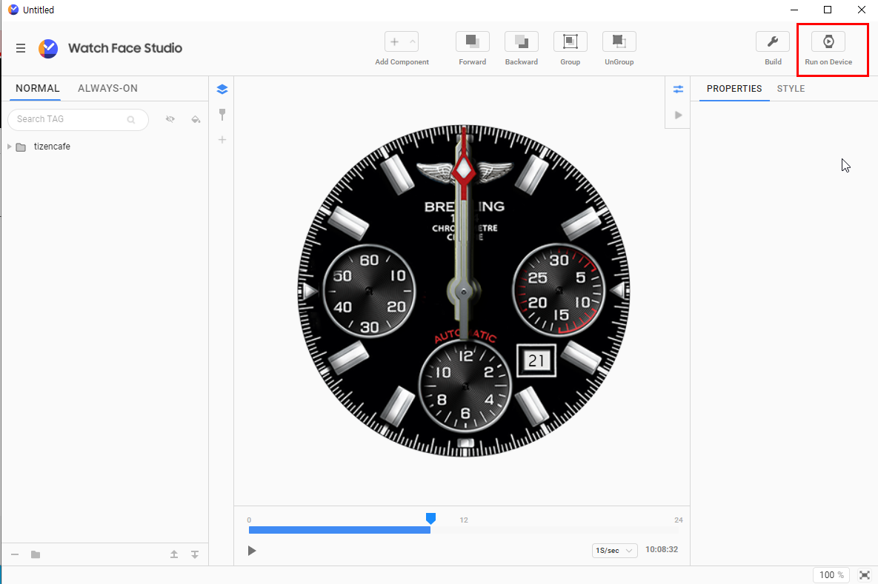Image resolution: width=878 pixels, height=584 pixels.
Task: Click the Build wrench icon
Action: point(773,42)
